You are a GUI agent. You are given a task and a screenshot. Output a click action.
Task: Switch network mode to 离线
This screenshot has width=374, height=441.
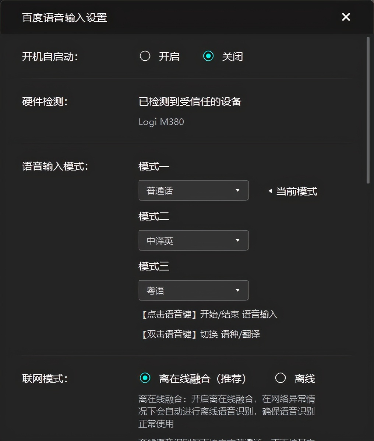point(280,378)
